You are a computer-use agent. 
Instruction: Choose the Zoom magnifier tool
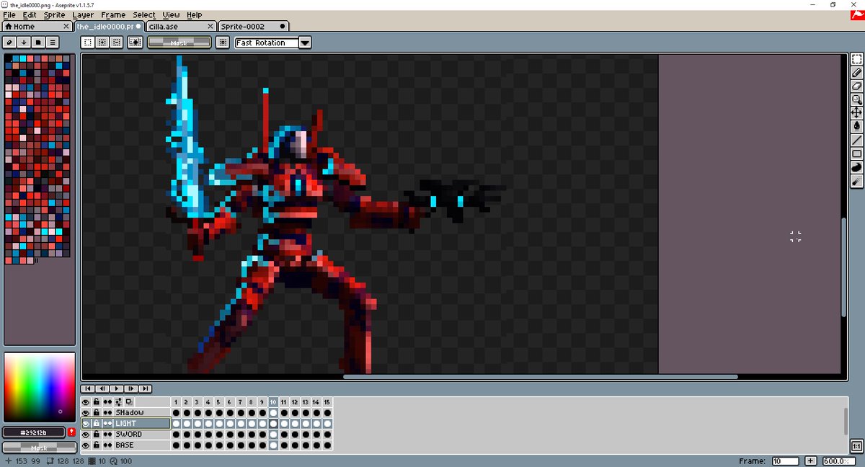pyautogui.click(x=857, y=99)
